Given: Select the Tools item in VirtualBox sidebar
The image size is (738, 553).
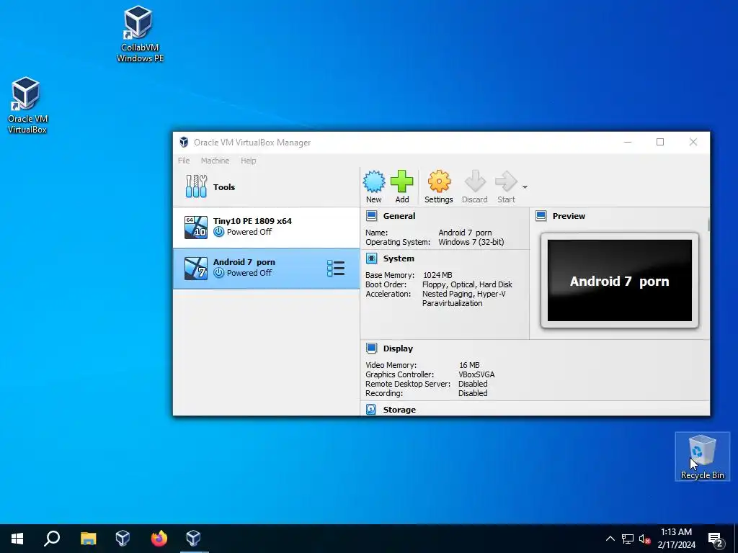Looking at the screenshot, I should (267, 187).
